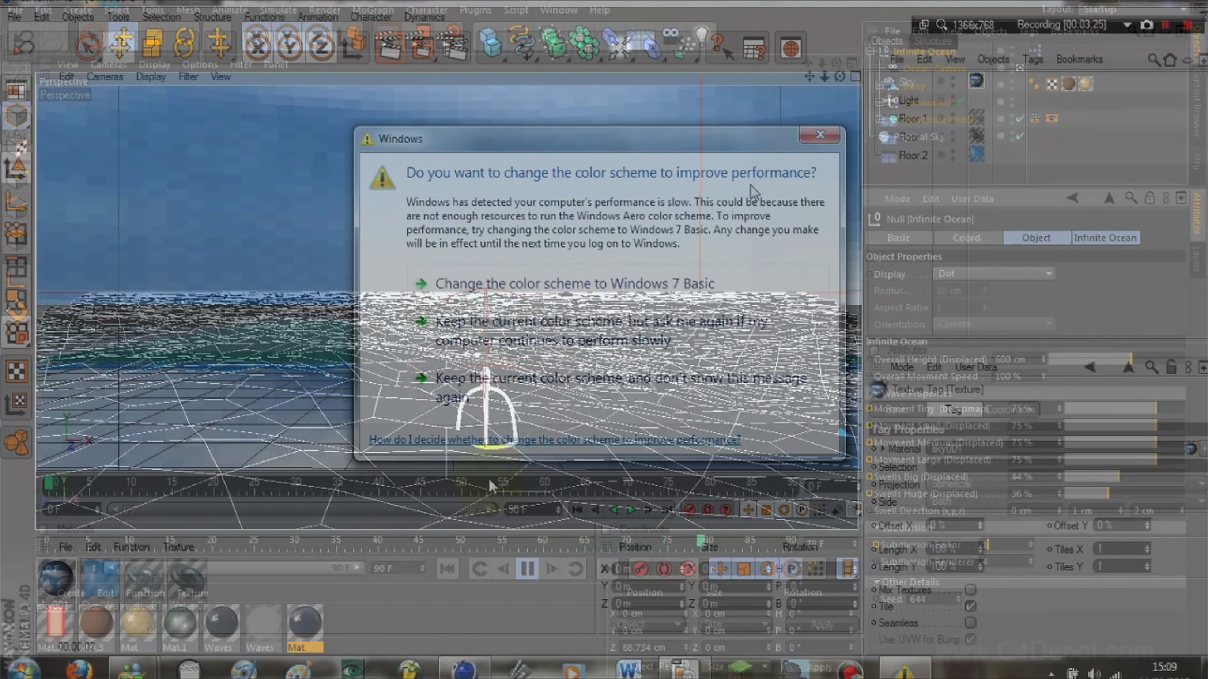Open the How do I decide help link
The height and width of the screenshot is (679, 1208).
pos(554,439)
